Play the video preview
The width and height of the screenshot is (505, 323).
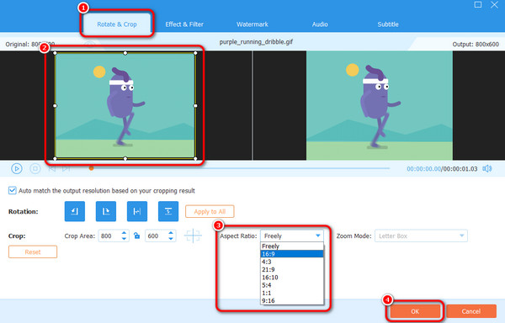pos(17,168)
